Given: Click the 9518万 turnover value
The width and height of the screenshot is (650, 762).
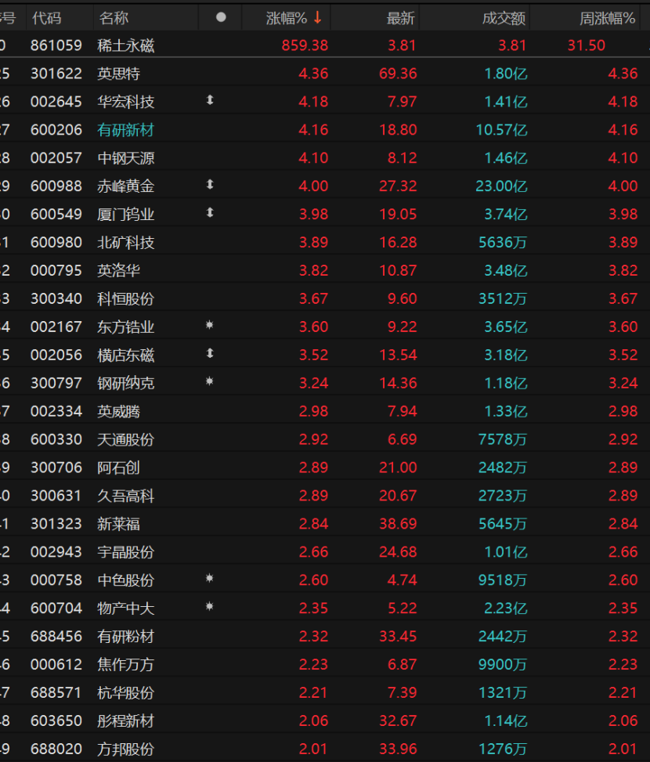Looking at the screenshot, I should click(x=503, y=580).
